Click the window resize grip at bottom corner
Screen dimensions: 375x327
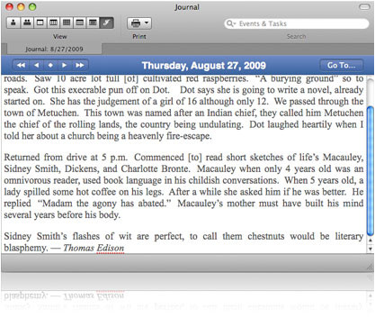[370, 268]
